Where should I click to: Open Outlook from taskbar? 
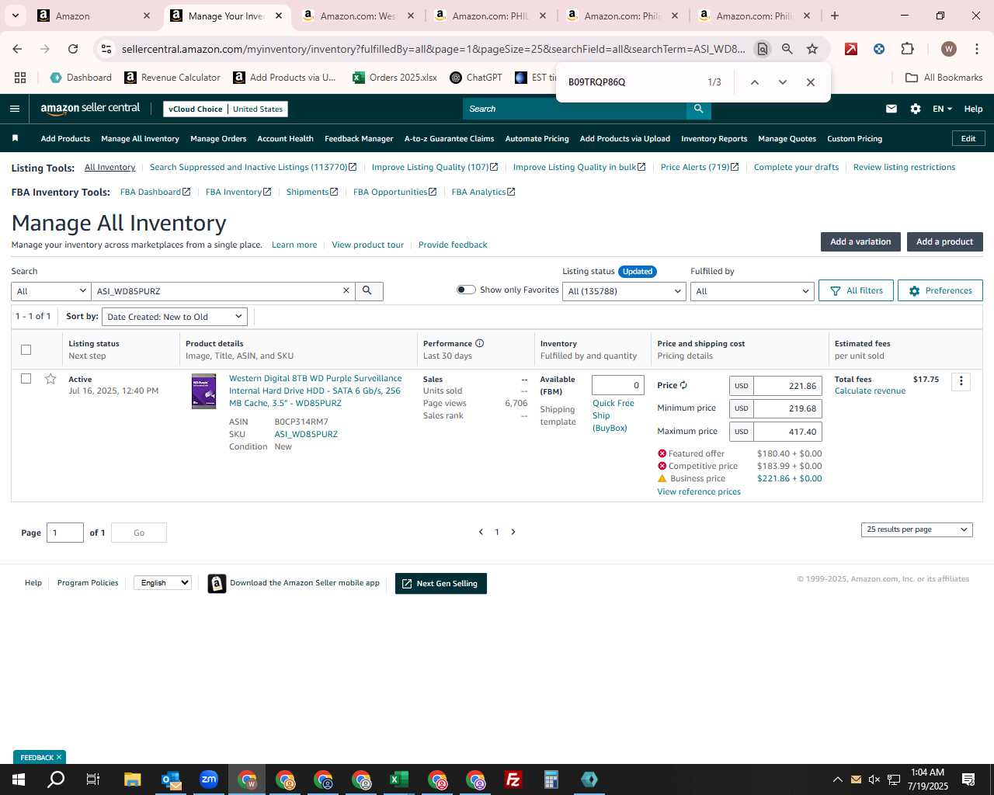171,779
